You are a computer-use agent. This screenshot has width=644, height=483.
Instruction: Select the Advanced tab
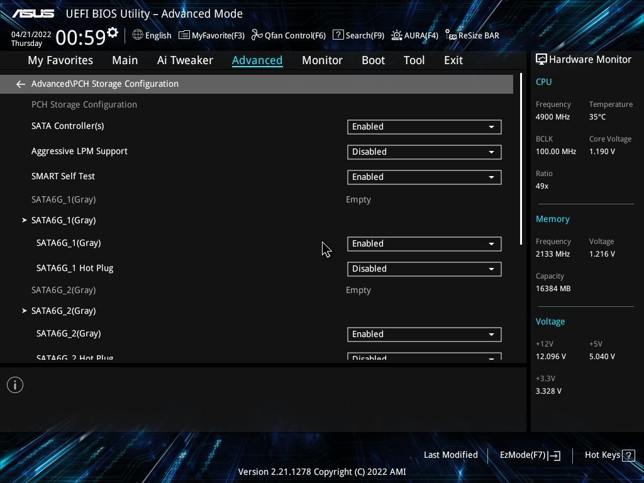(x=257, y=60)
